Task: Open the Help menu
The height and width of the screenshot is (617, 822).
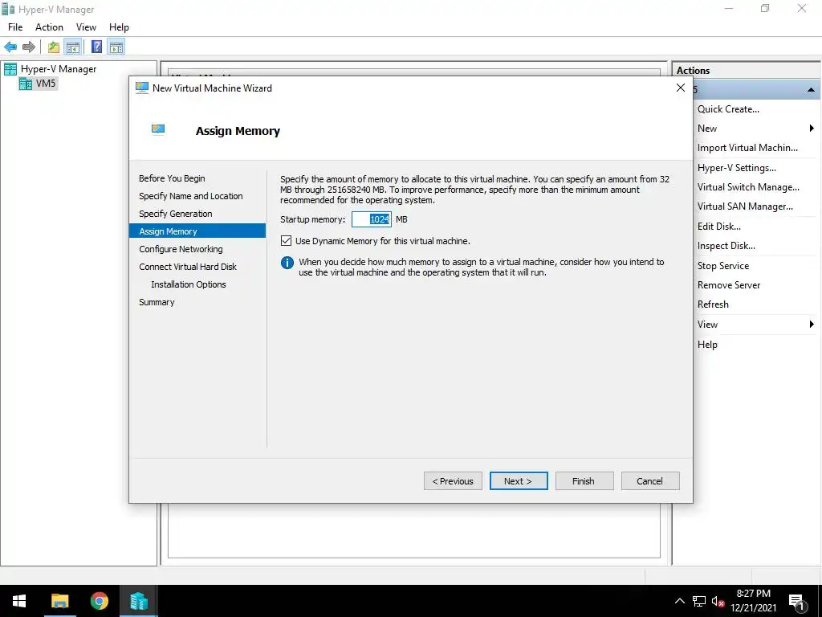Action: click(x=119, y=27)
